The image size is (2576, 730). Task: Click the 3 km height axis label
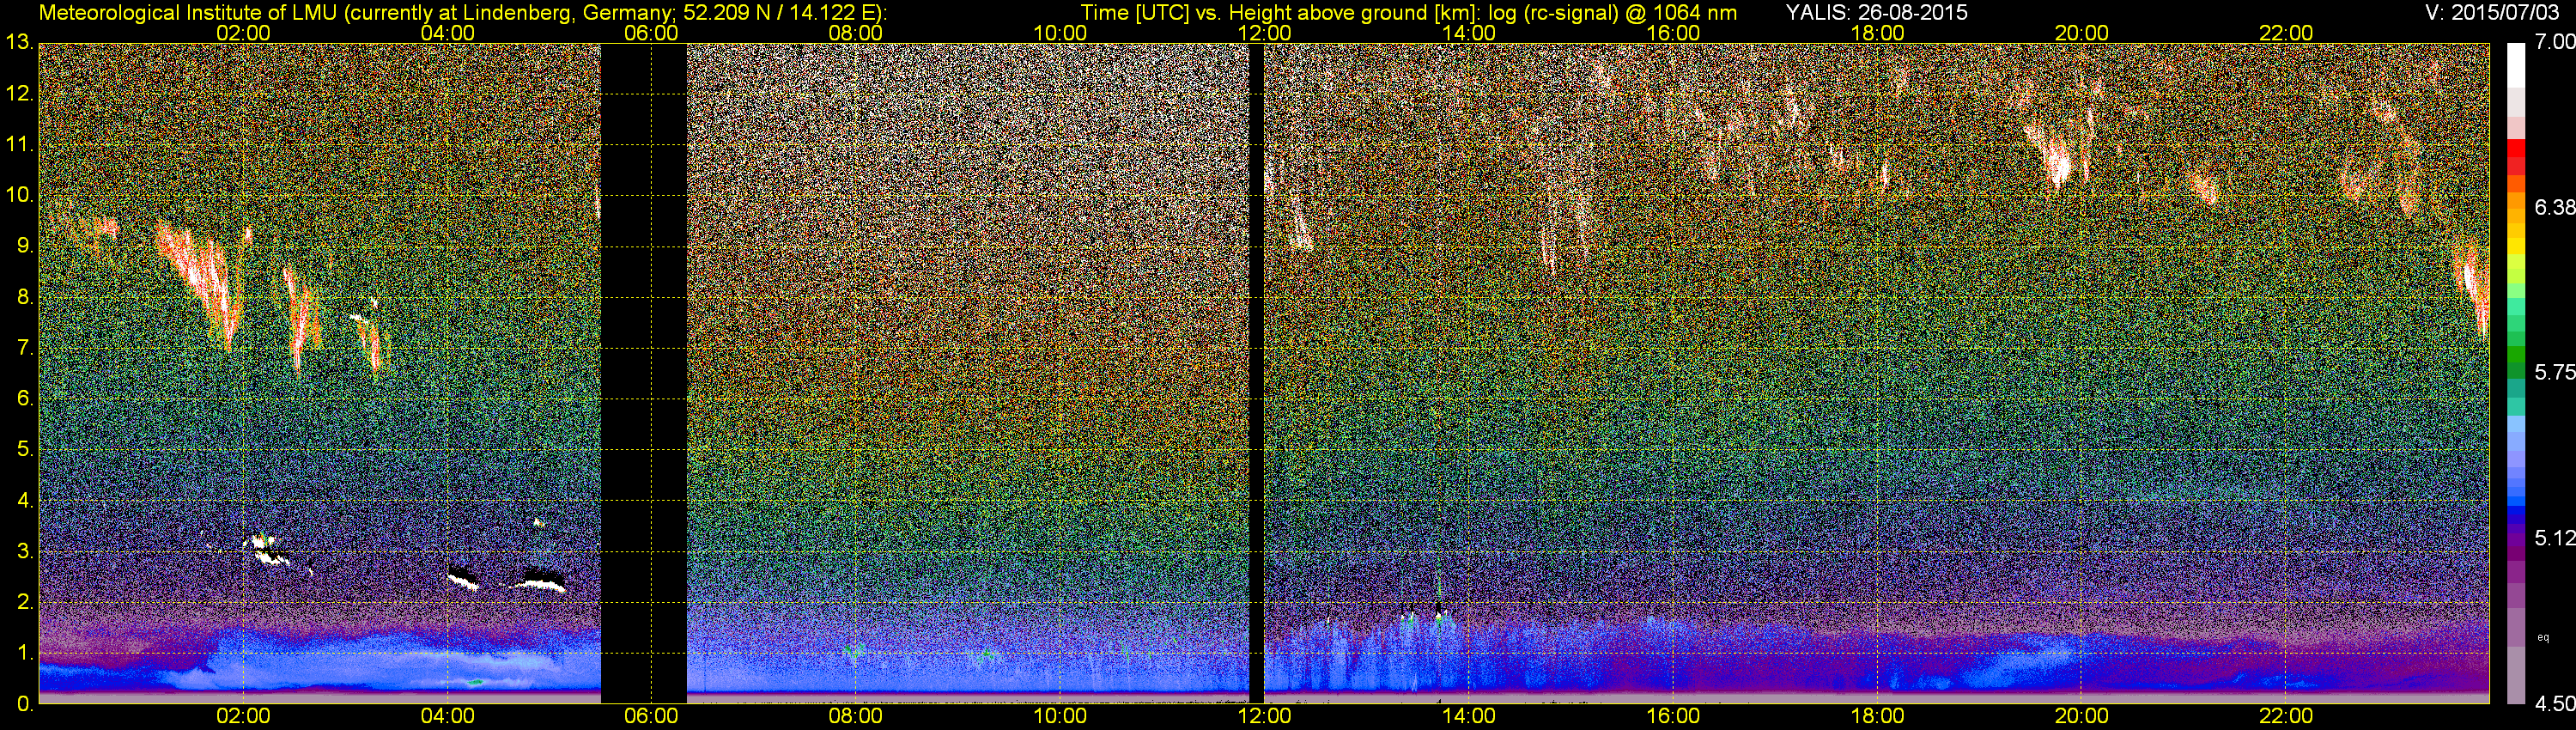tap(24, 551)
